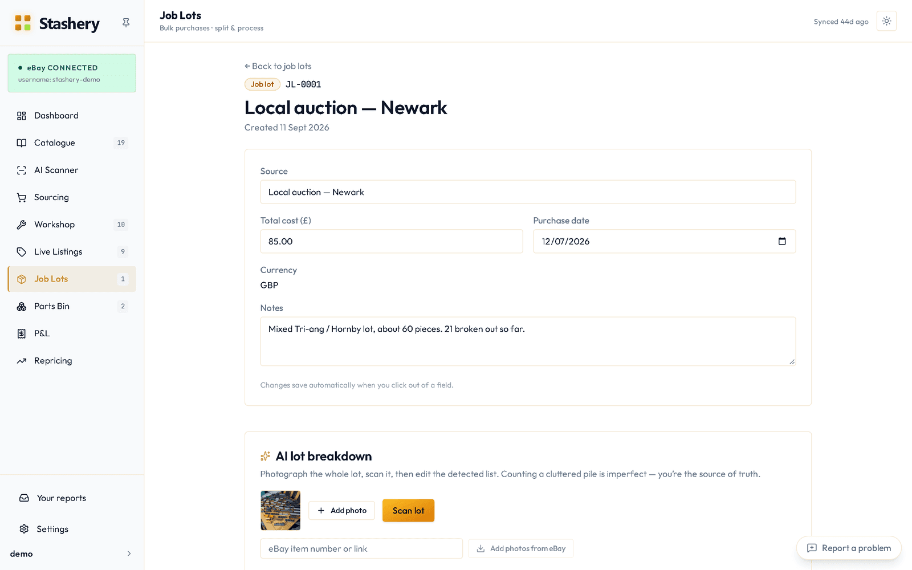Open the Dashboard page

pos(72,116)
